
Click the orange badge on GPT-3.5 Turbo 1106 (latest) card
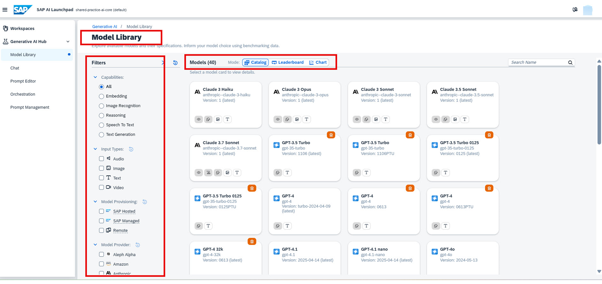click(x=331, y=135)
